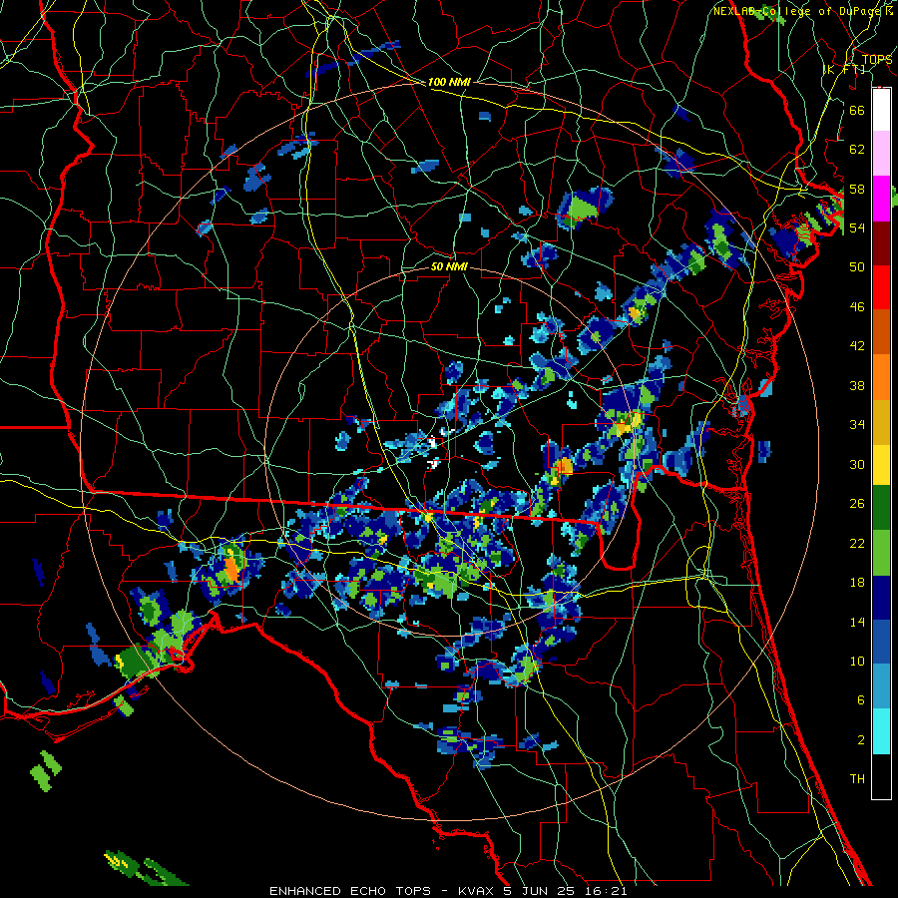
Task: Select the bright red legend swatch
Action: point(881,287)
